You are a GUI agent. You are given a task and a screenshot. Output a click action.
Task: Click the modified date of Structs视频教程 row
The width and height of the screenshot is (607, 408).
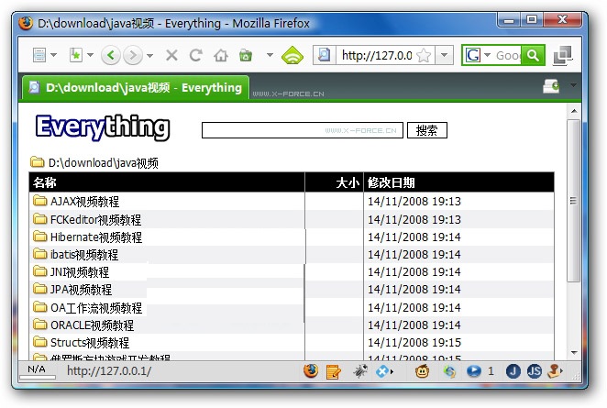pos(414,343)
